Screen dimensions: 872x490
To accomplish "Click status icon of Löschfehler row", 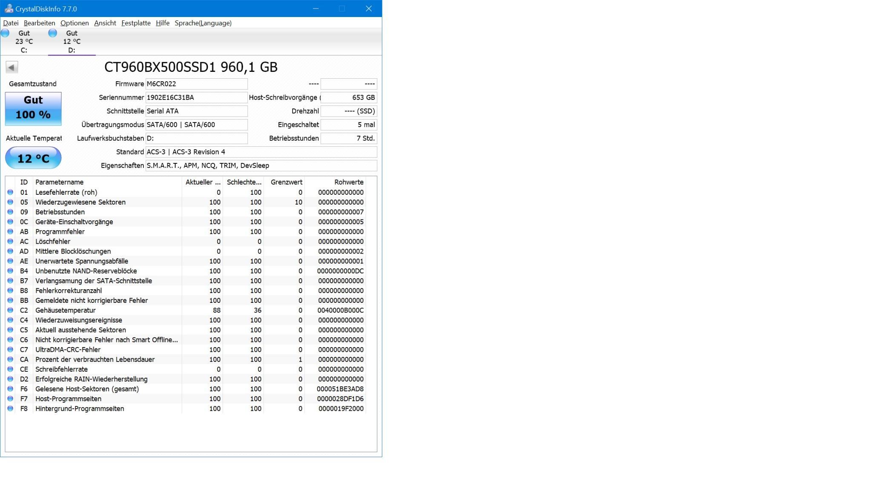I will (x=10, y=241).
